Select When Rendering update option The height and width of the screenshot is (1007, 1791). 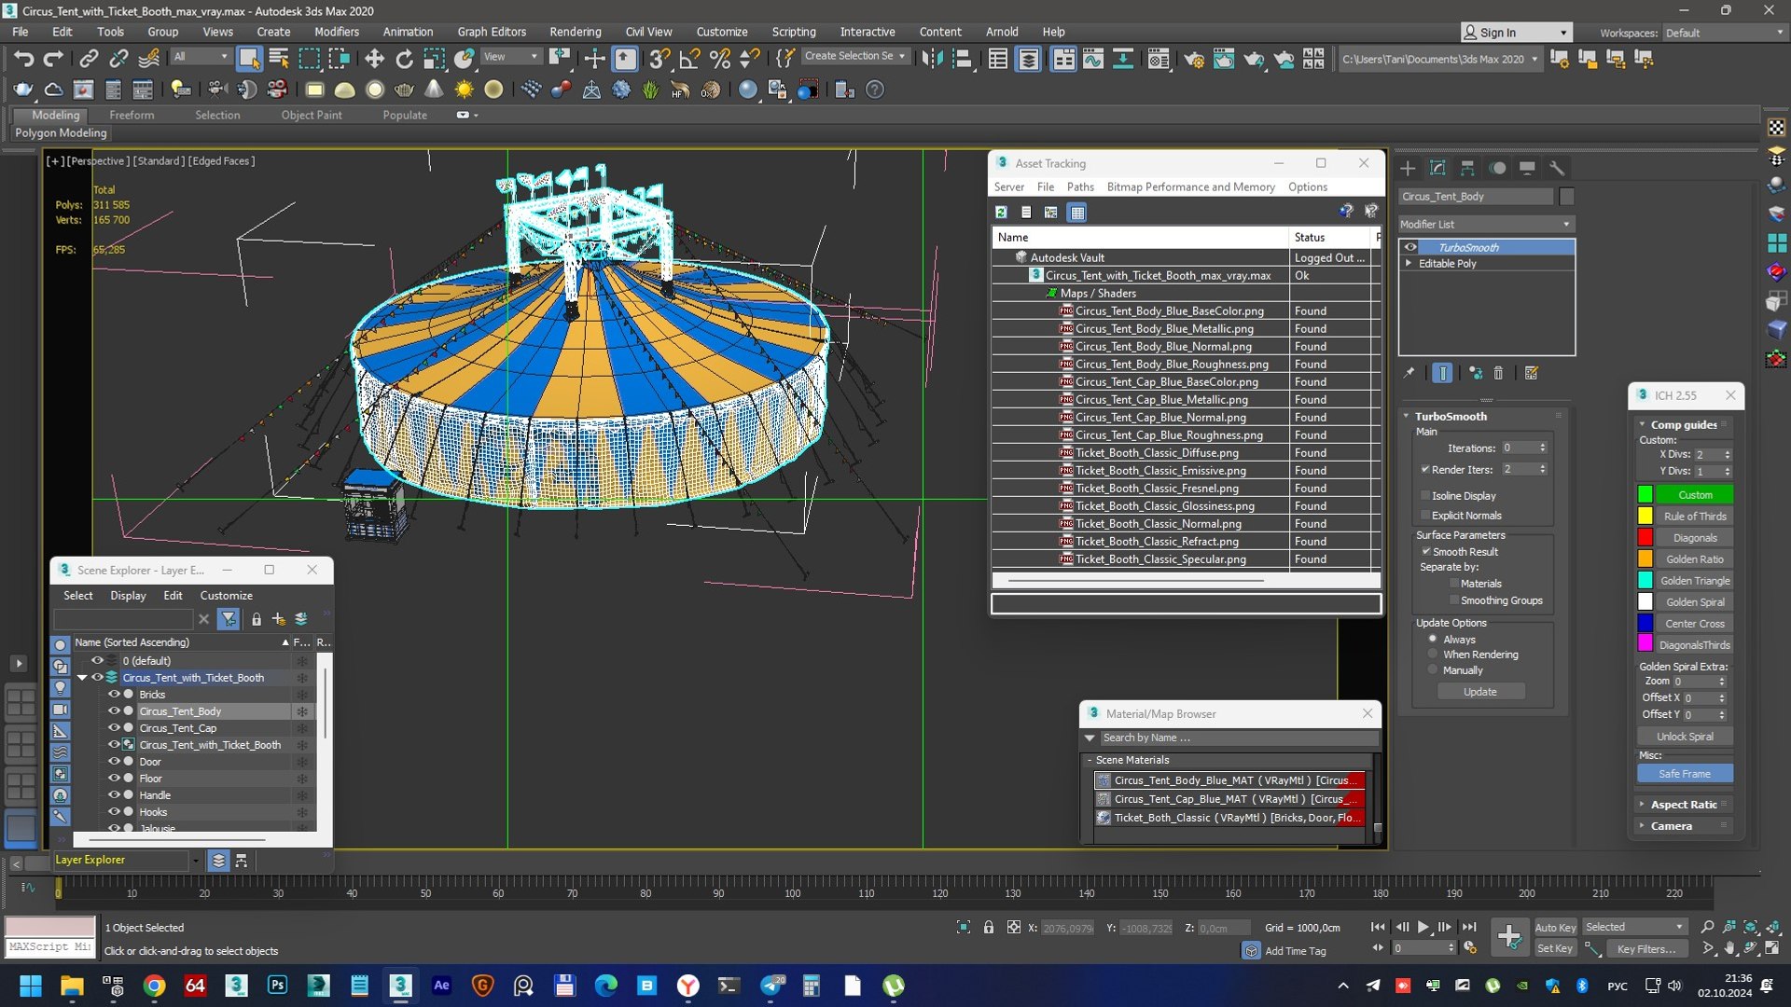(1433, 655)
